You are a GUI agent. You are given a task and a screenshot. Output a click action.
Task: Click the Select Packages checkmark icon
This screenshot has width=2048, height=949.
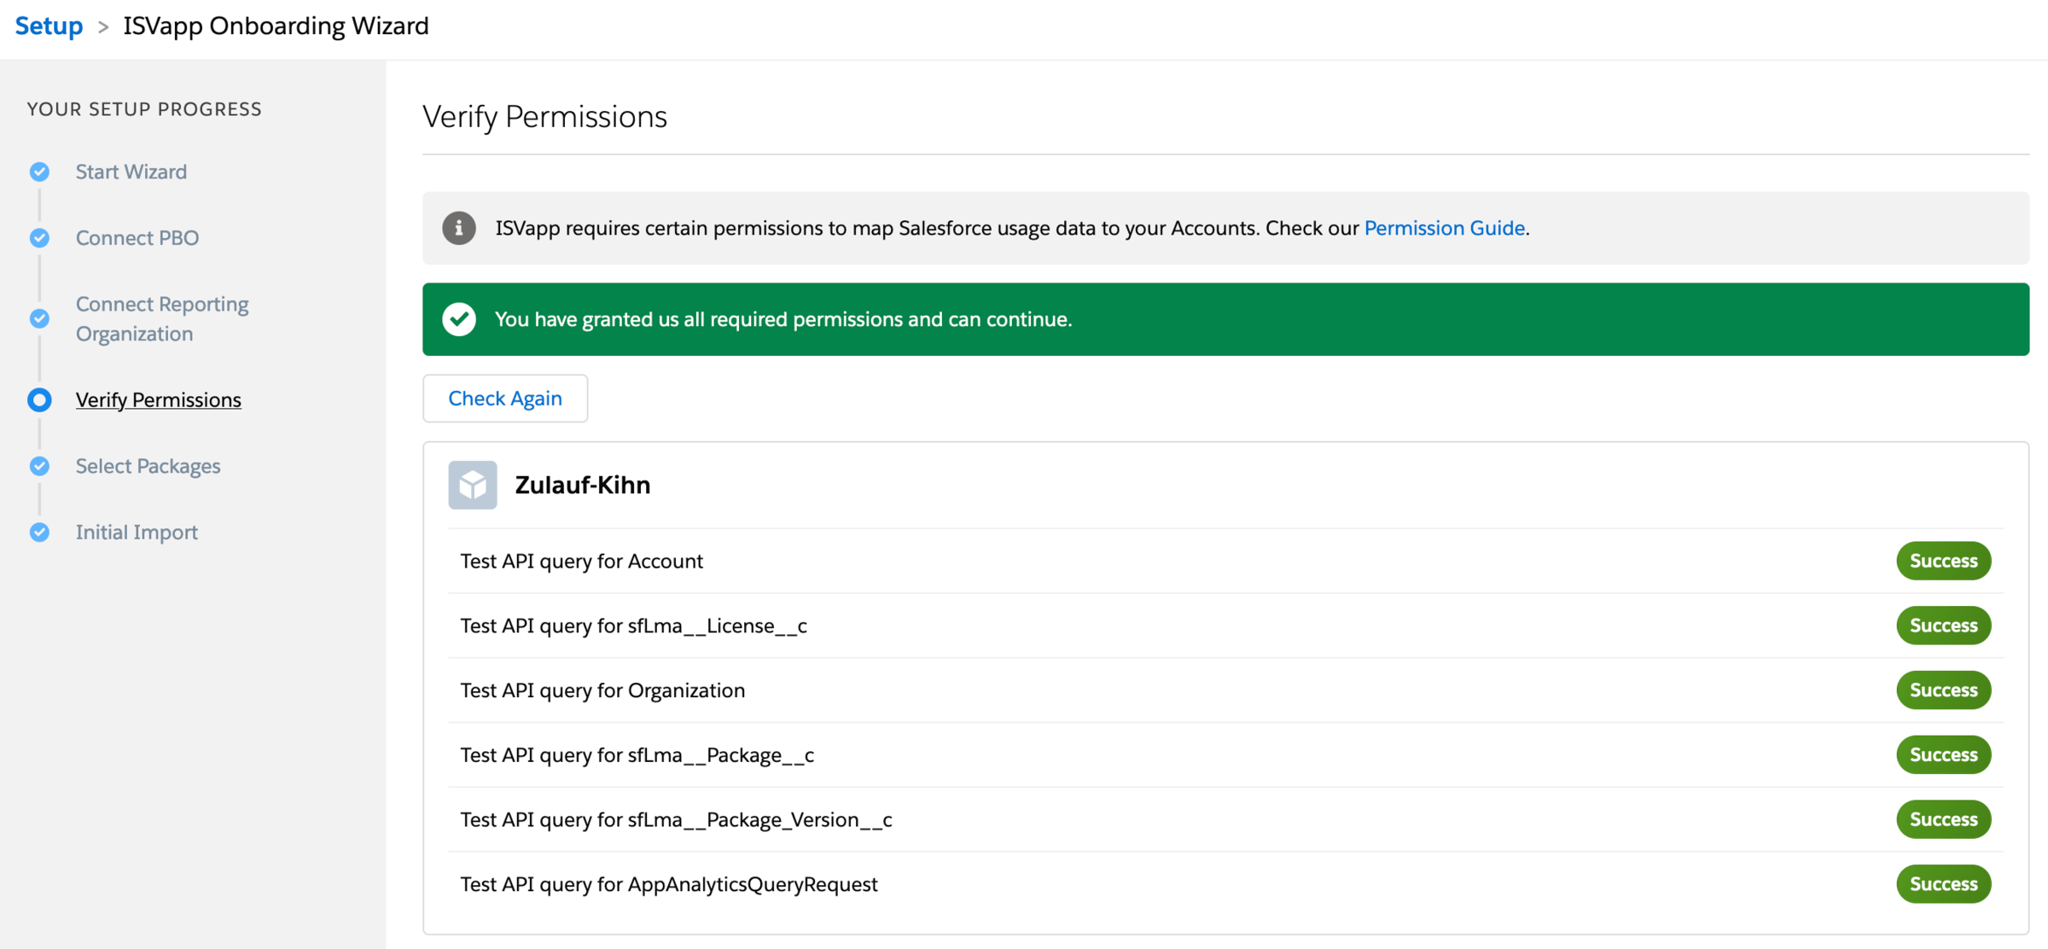(39, 466)
